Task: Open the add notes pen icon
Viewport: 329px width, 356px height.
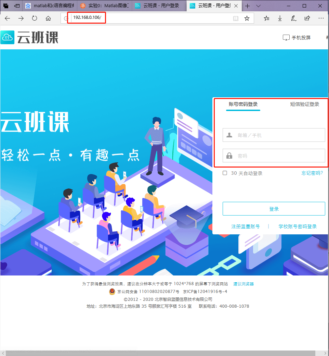Action: pyautogui.click(x=294, y=19)
